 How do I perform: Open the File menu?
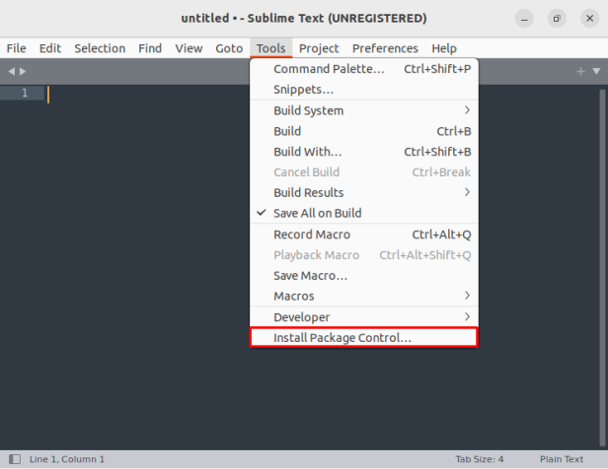16,48
